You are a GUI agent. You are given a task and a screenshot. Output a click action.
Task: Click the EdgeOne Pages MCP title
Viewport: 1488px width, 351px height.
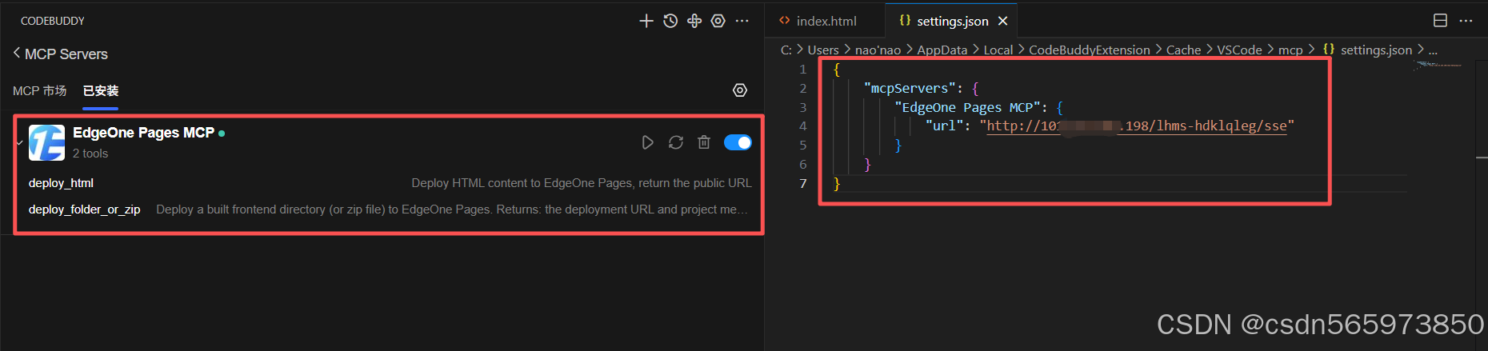coord(143,133)
